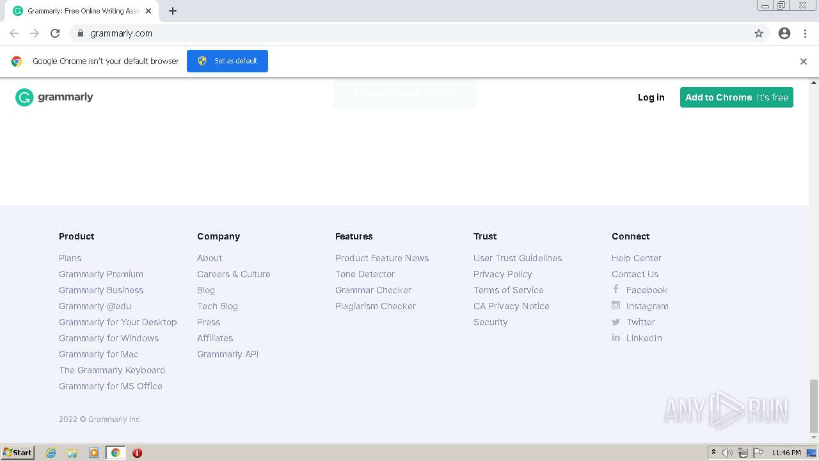This screenshot has width=819, height=461.
Task: Open the Grammarly @edu link
Action: tap(95, 306)
